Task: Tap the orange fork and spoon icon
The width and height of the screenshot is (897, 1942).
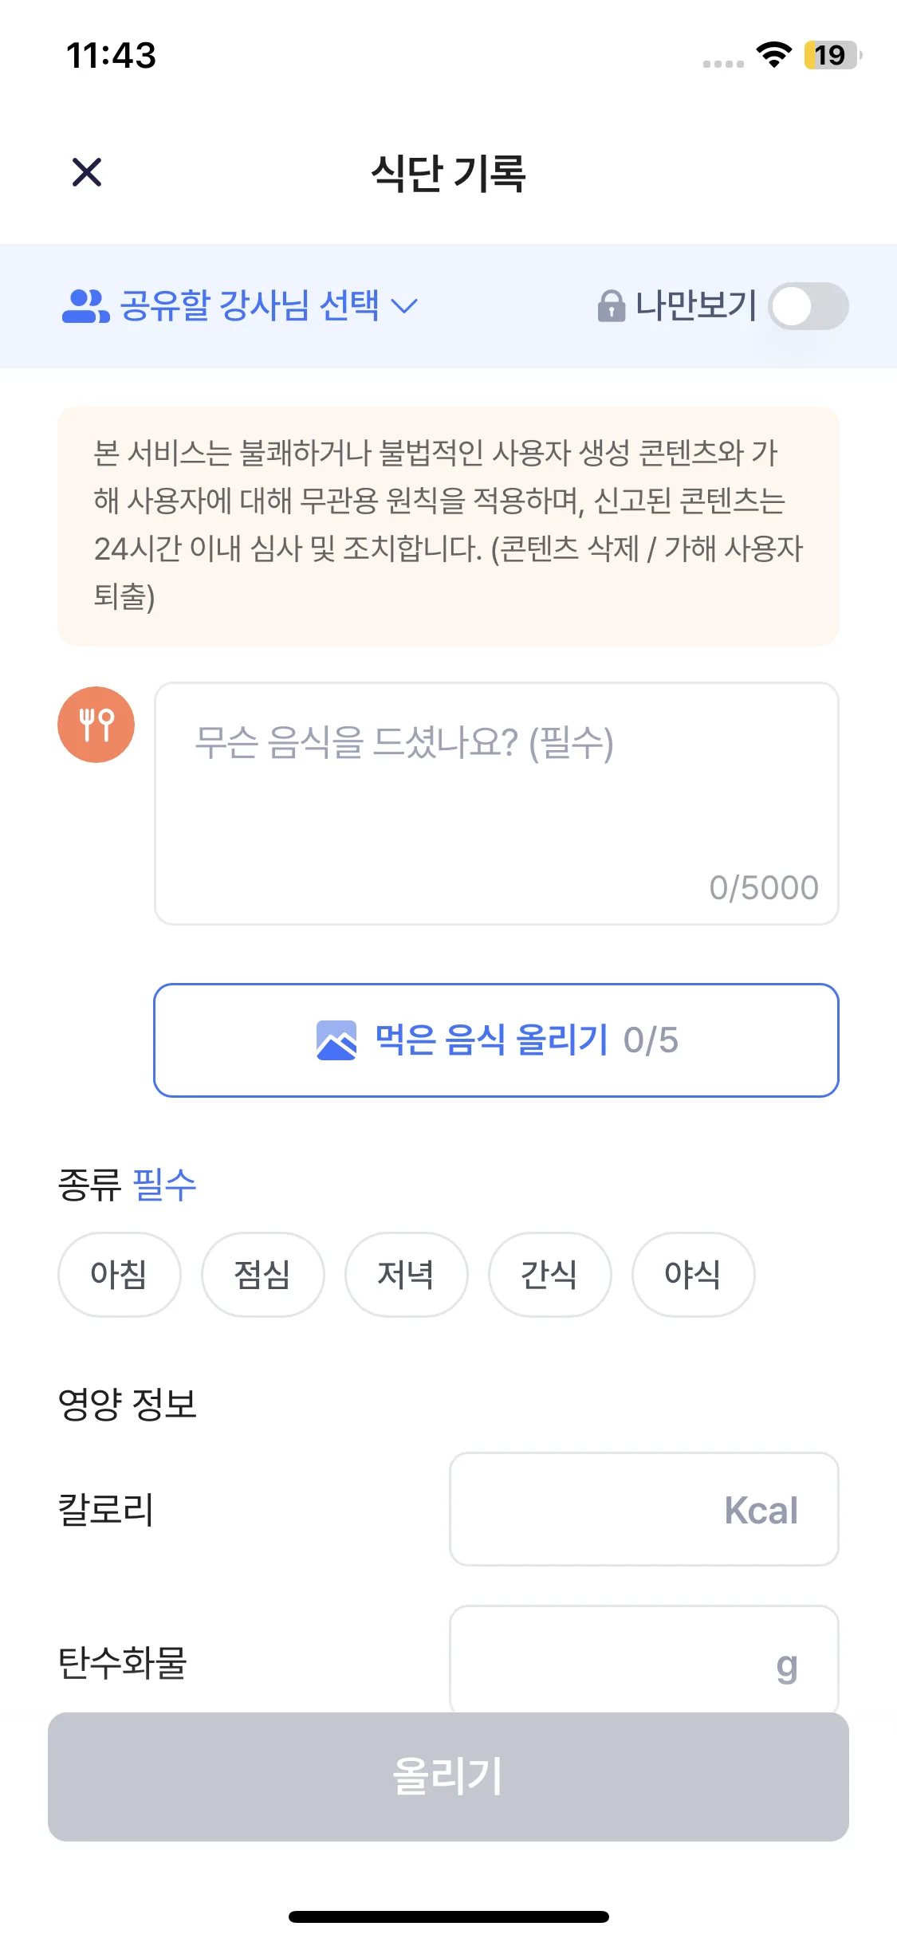Action: coord(96,725)
